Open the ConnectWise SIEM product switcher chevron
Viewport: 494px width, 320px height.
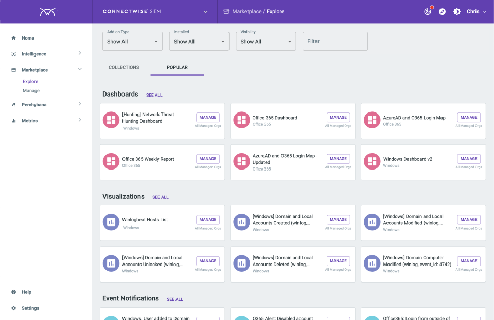point(205,11)
